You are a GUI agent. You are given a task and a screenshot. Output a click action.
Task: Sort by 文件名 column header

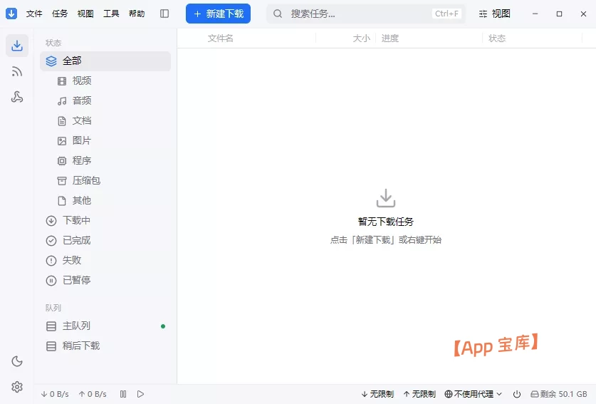click(221, 38)
